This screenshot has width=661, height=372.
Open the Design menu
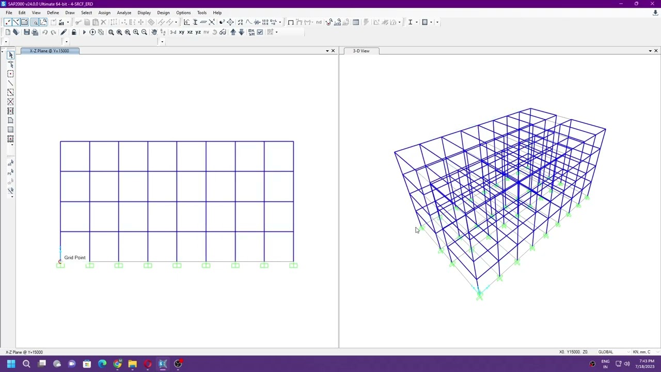pos(163,12)
